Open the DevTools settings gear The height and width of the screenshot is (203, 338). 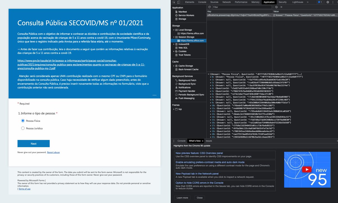pyautogui.click(x=328, y=2)
